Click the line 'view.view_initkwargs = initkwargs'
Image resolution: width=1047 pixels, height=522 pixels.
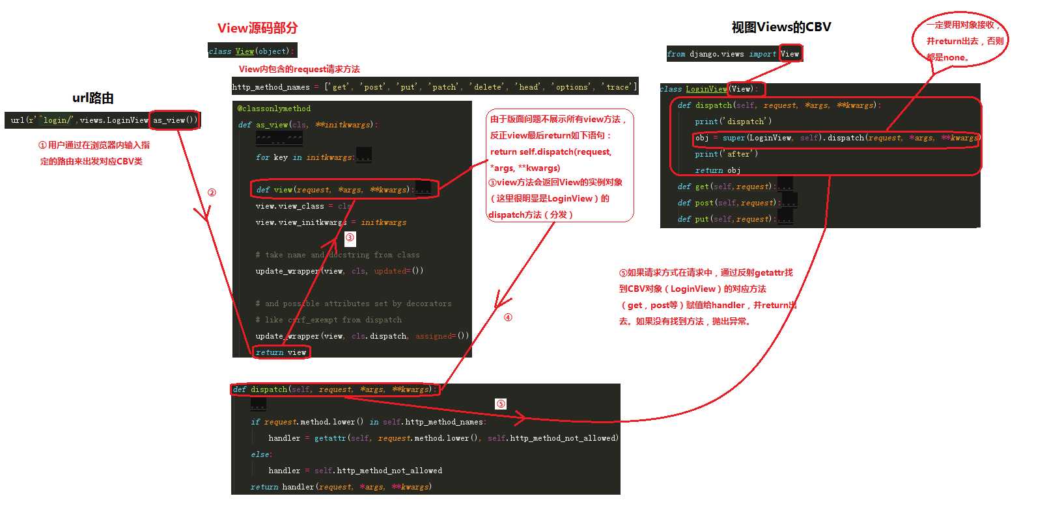click(x=331, y=222)
